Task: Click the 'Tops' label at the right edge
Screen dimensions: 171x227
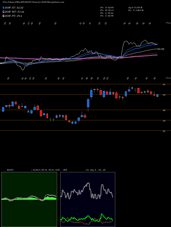Action: tap(168, 23)
